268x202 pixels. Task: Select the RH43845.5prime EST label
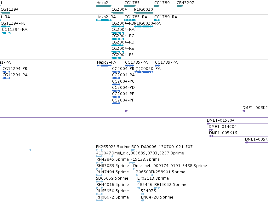point(112,159)
